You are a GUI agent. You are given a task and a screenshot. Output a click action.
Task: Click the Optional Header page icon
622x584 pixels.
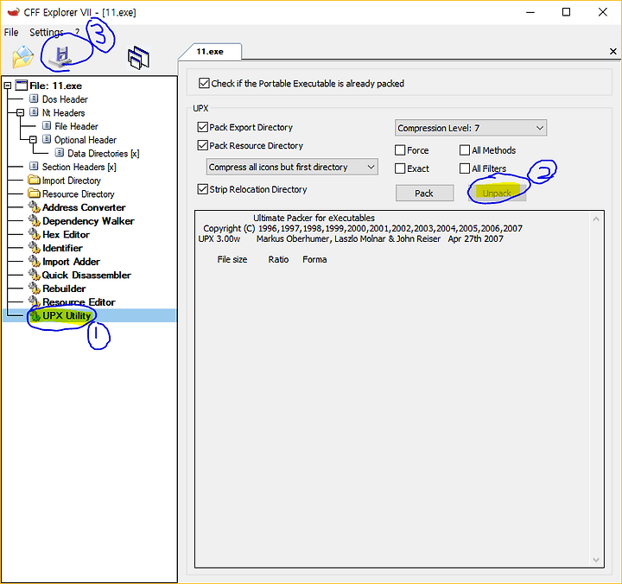47,139
